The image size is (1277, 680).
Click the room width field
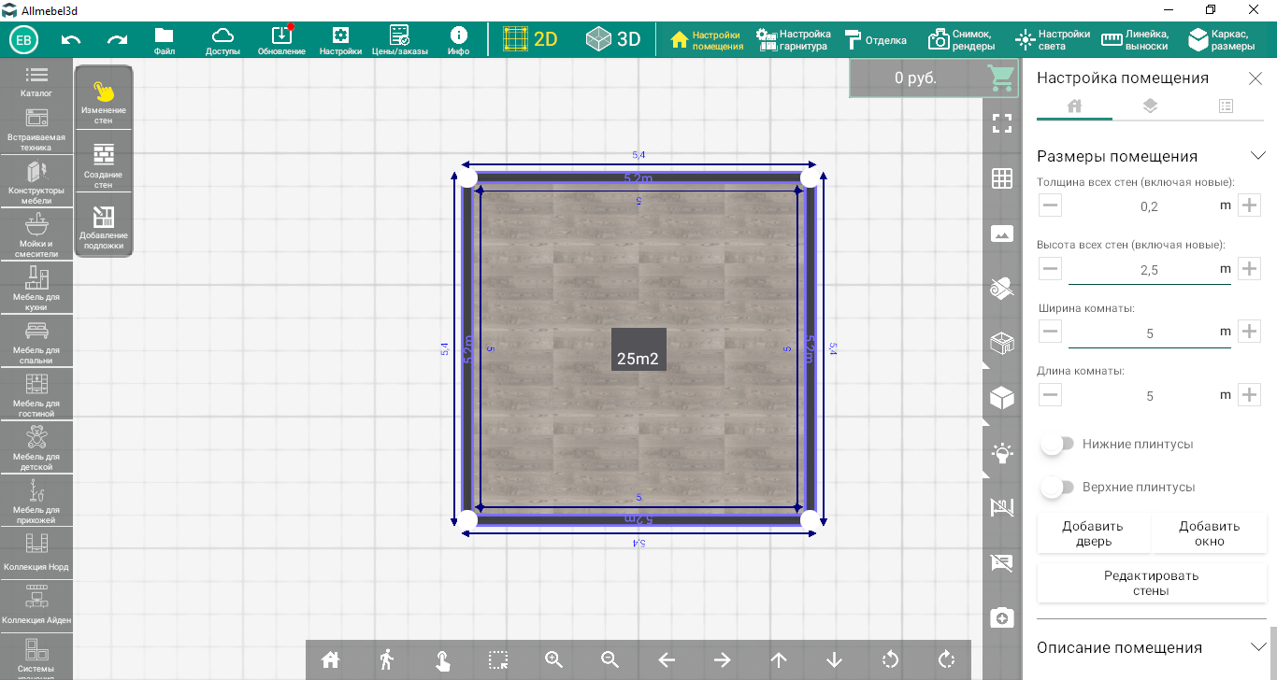point(1149,333)
